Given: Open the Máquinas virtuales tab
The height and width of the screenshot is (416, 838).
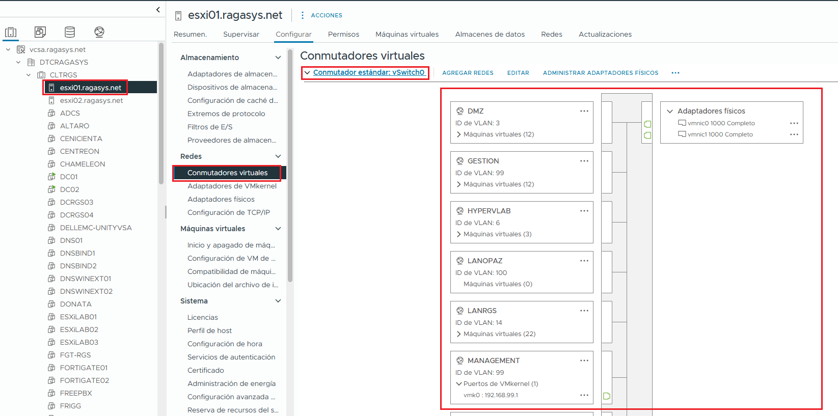Looking at the screenshot, I should coord(407,34).
